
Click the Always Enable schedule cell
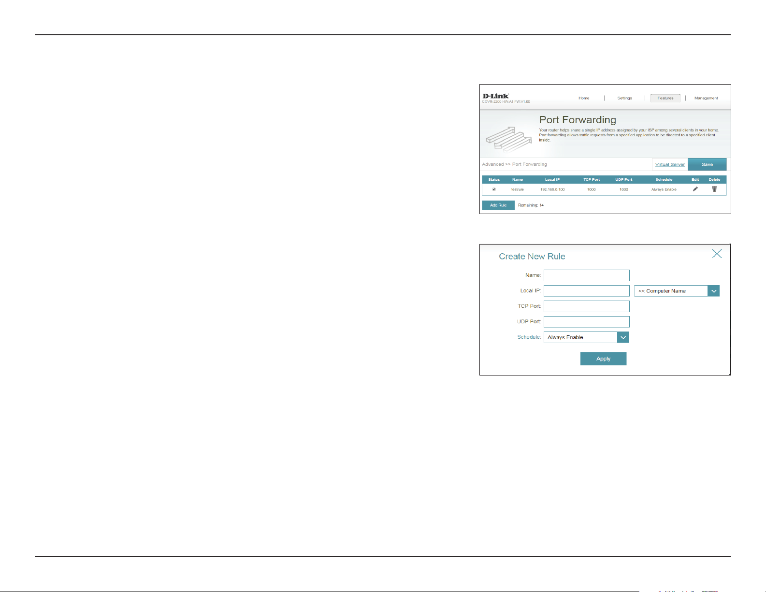click(664, 189)
